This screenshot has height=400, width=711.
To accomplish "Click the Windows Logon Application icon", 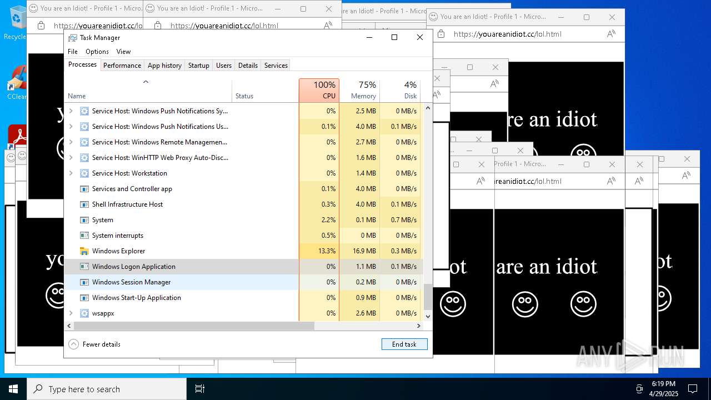I will tap(84, 267).
